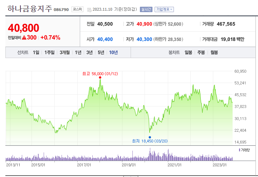Click the 고가 value 40,900
The height and width of the screenshot is (177, 258).
point(144,24)
